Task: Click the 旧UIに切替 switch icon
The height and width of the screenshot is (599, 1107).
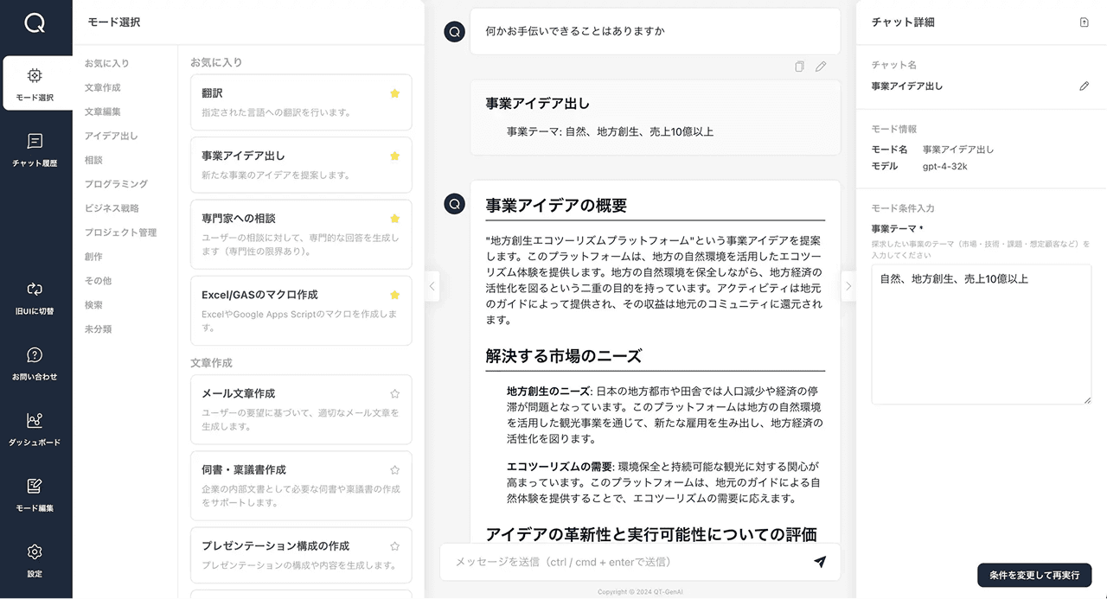Action: (35, 290)
